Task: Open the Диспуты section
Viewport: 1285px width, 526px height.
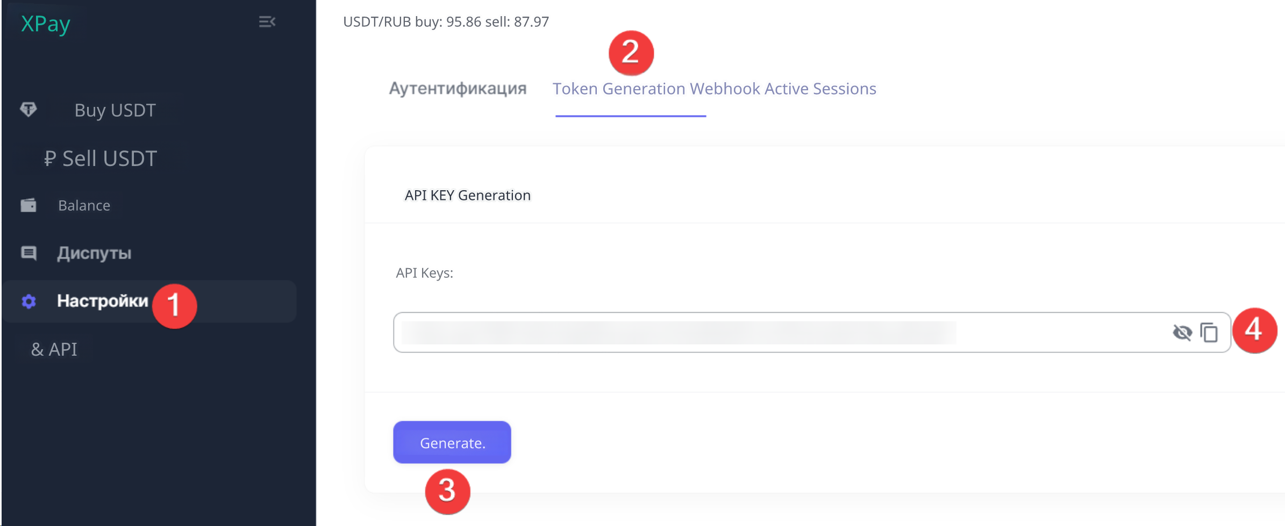Action: tap(94, 253)
